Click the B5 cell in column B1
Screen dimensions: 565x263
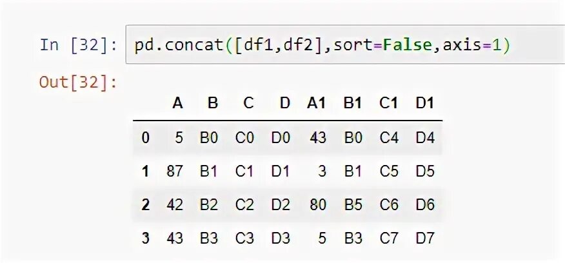click(x=353, y=205)
